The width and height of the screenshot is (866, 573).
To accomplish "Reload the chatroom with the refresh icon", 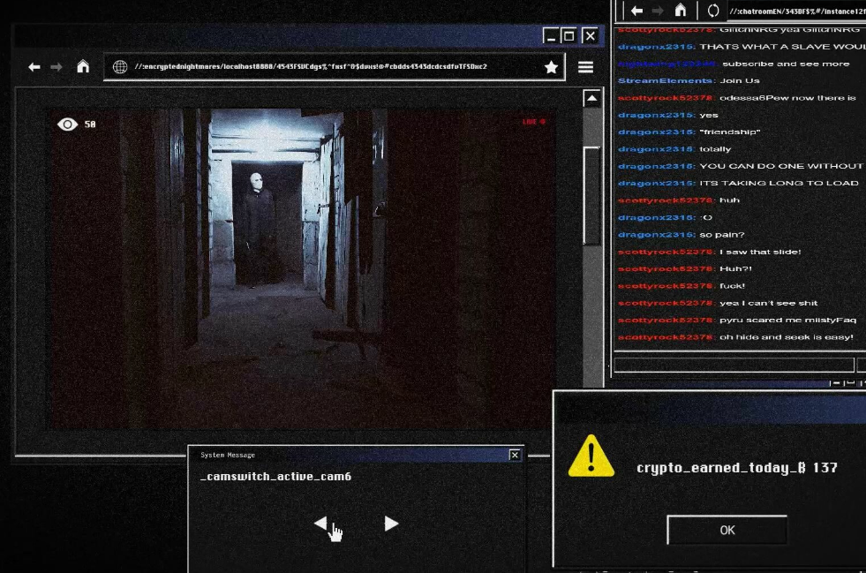I will pos(713,11).
